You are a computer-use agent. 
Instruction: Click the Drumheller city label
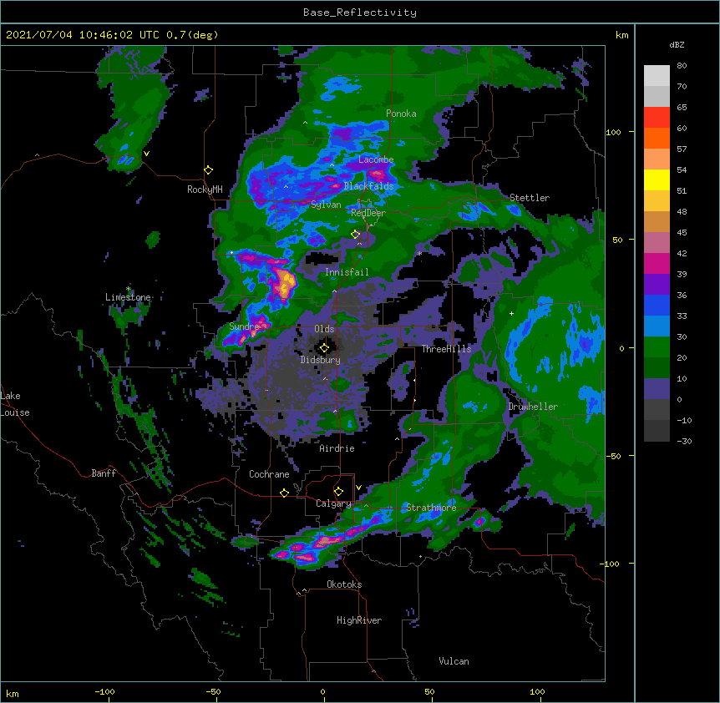533,407
